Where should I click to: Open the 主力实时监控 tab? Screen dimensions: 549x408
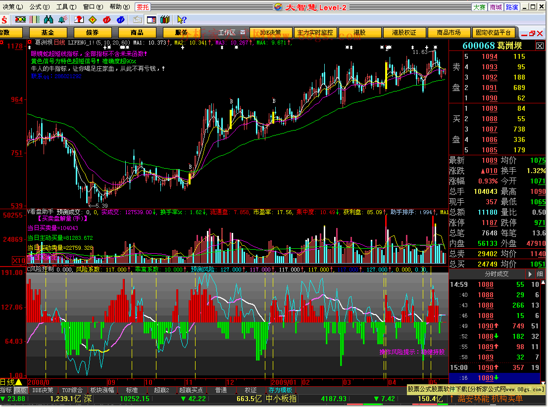click(x=315, y=33)
